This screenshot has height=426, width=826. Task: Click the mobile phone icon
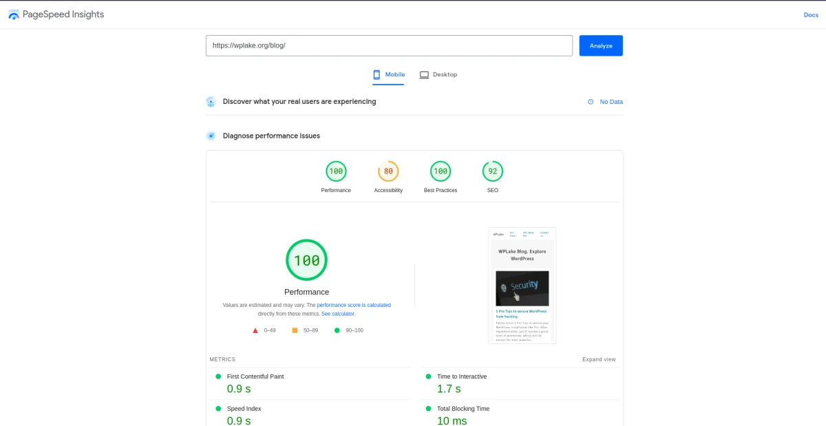tap(377, 74)
